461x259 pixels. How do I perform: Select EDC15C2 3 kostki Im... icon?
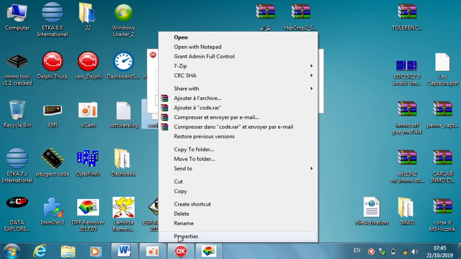tap(407, 72)
